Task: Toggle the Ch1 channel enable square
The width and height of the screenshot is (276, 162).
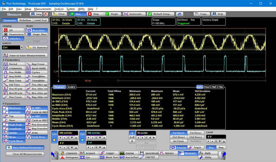Action: [x=54, y=140]
